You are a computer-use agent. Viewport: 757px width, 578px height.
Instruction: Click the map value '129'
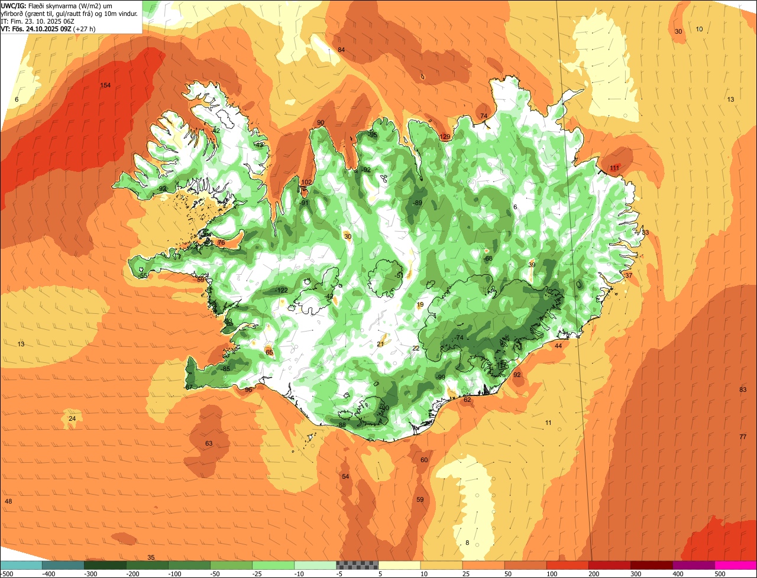(445, 137)
